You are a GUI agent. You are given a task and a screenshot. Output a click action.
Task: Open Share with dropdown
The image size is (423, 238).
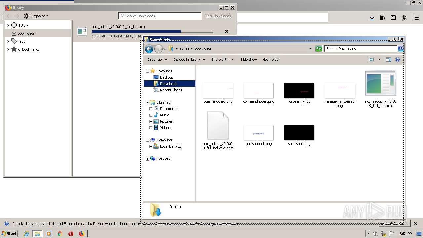pos(222,59)
